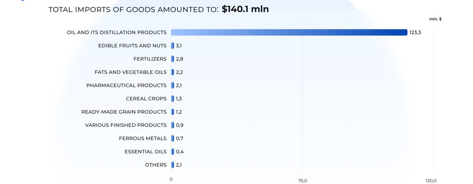Select the 0,4 value beside Essential Oils
The image size is (473, 184).
[x=180, y=152]
